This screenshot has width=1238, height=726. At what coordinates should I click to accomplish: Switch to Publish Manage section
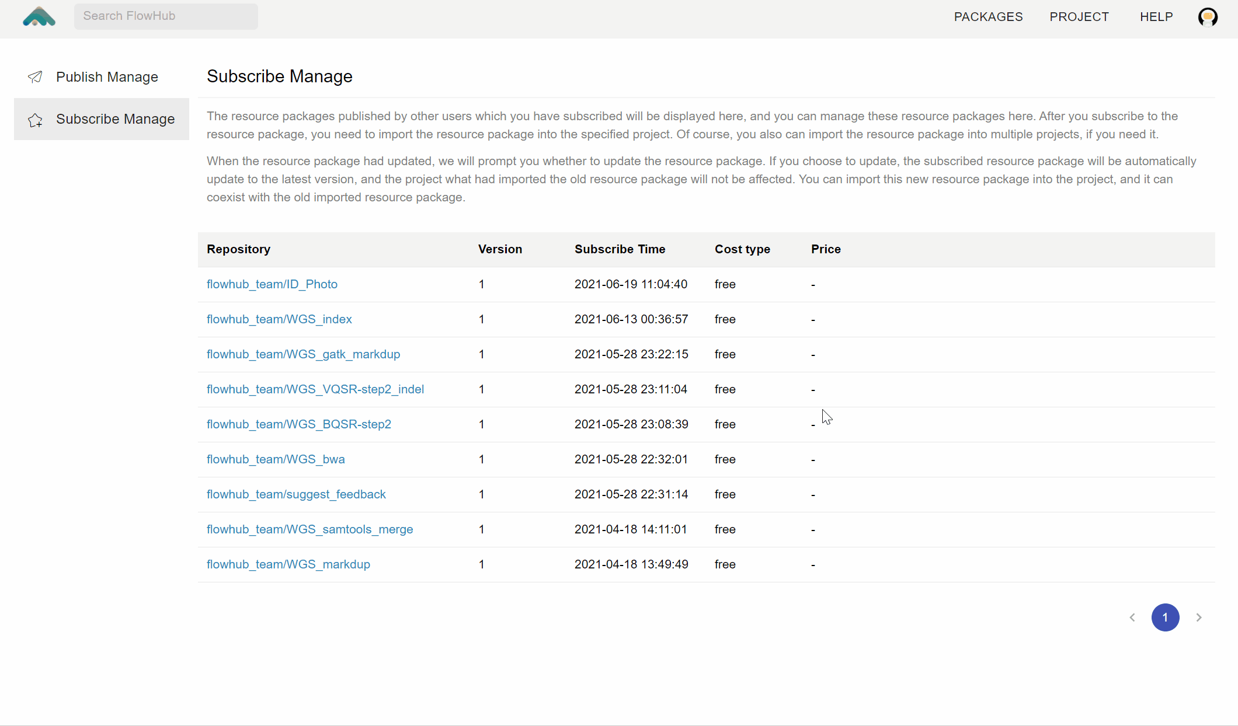(x=102, y=77)
